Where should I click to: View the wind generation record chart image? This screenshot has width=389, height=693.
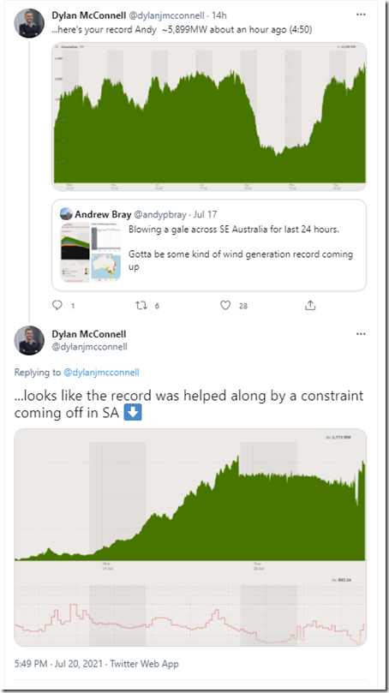coord(209,116)
